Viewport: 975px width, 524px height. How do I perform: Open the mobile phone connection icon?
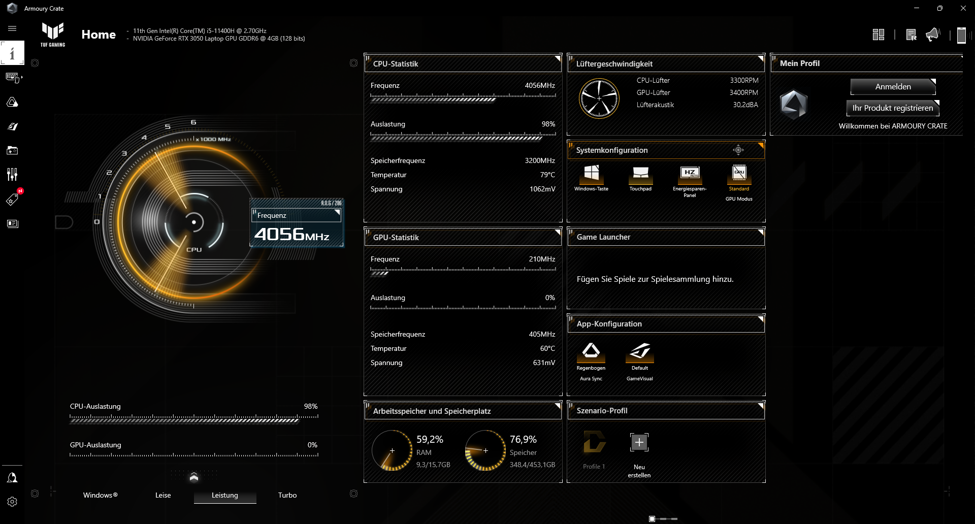point(961,35)
